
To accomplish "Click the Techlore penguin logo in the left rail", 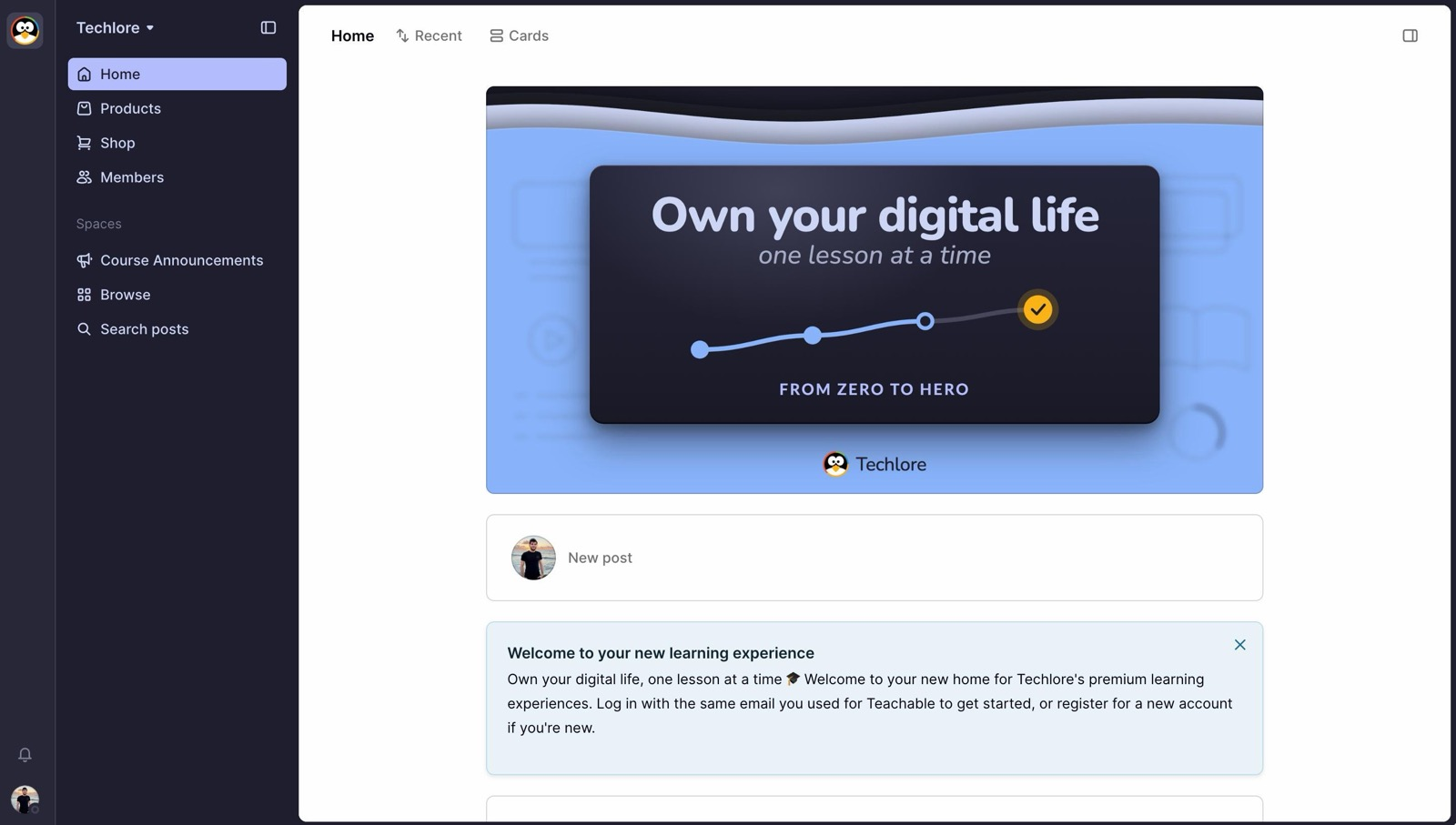I will [25, 31].
